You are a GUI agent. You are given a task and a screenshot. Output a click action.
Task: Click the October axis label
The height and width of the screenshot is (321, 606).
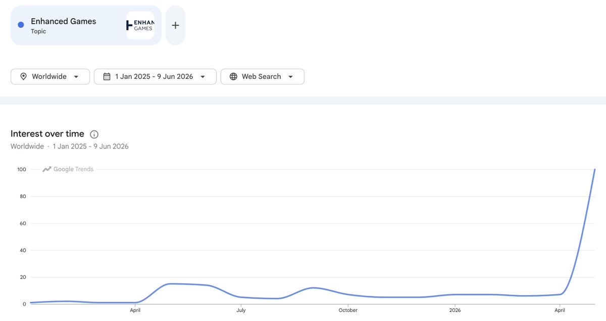click(x=348, y=310)
